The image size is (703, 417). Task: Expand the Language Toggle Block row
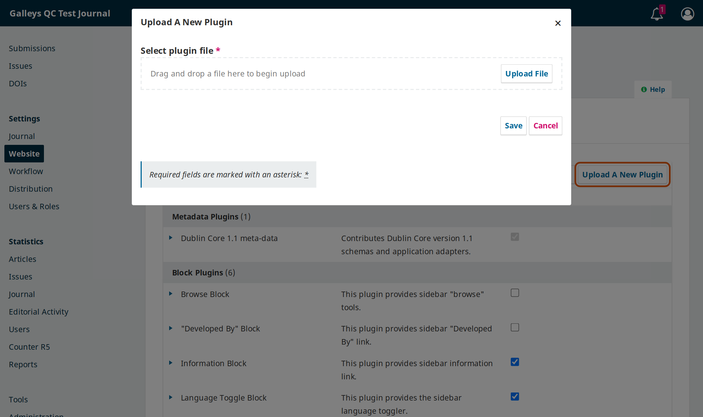(171, 397)
